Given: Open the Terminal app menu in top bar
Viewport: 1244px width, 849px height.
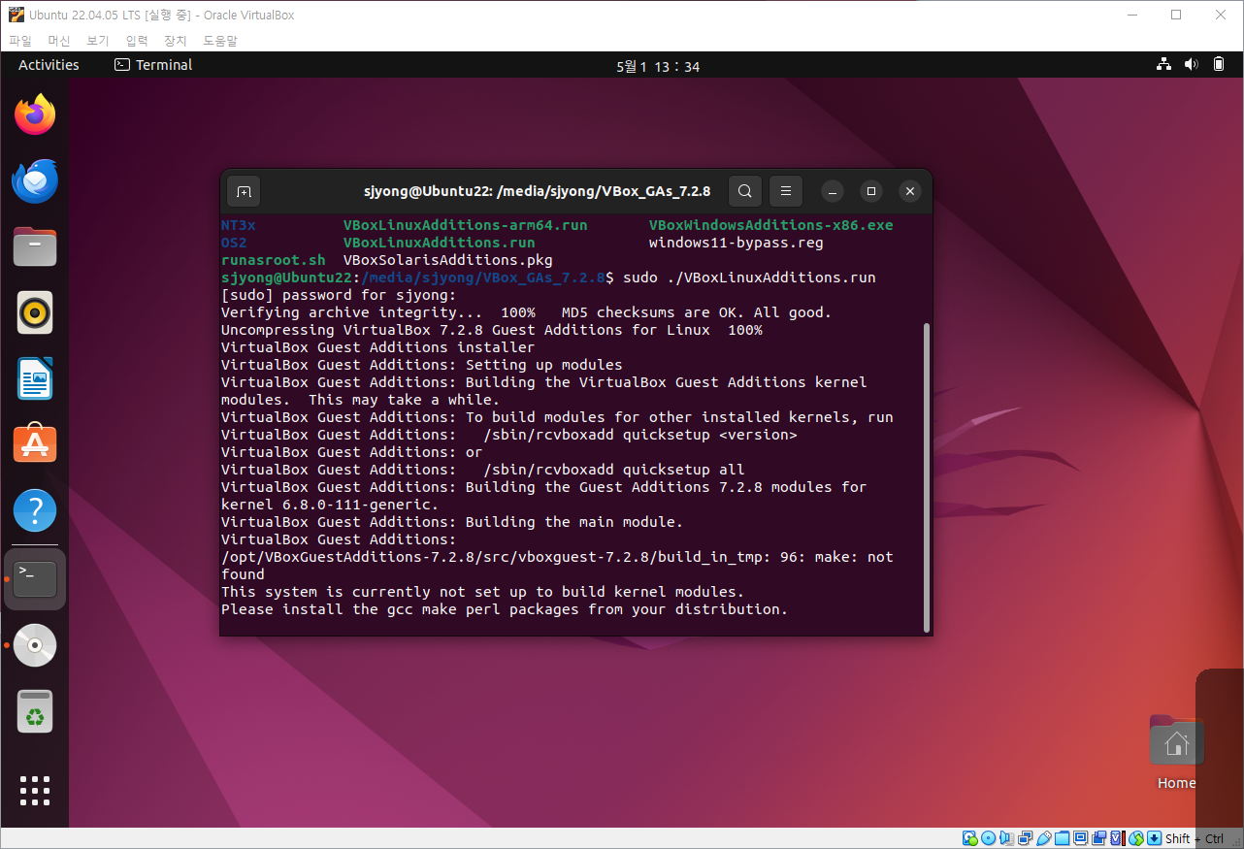Looking at the screenshot, I should [153, 65].
